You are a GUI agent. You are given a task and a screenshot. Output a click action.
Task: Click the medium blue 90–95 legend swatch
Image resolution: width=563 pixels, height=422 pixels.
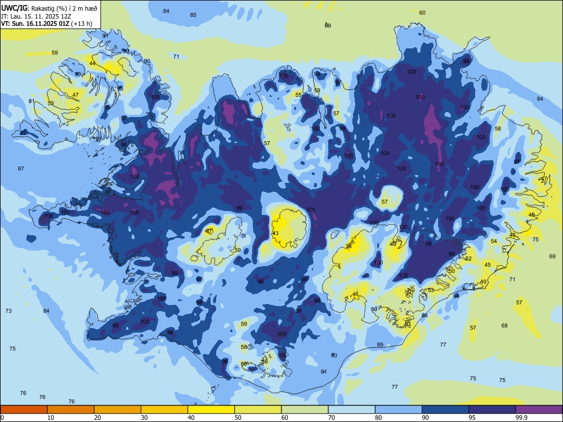tap(445, 410)
